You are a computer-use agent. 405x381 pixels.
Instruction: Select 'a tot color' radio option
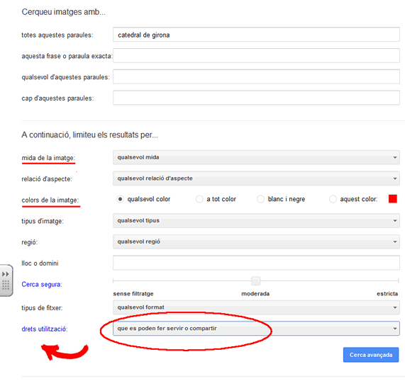coord(199,199)
